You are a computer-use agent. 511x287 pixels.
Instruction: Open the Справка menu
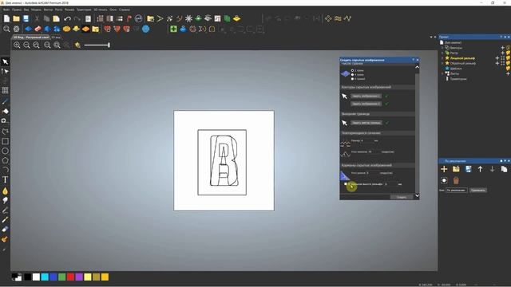coord(125,10)
